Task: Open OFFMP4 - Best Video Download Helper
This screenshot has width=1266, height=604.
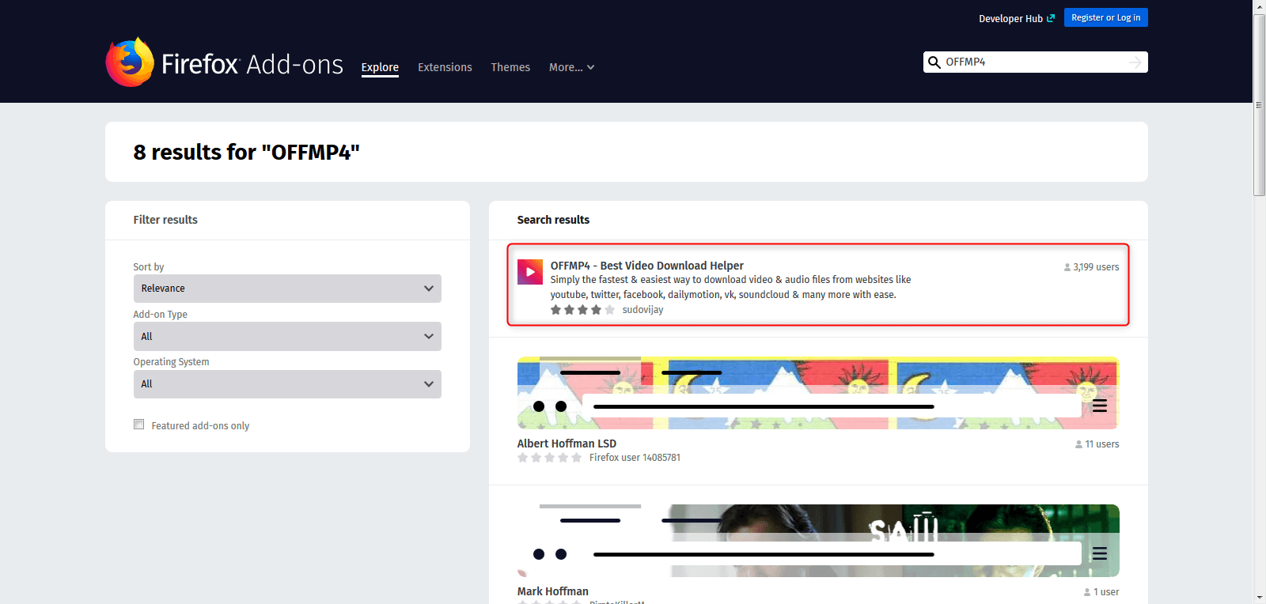Action: [x=646, y=266]
